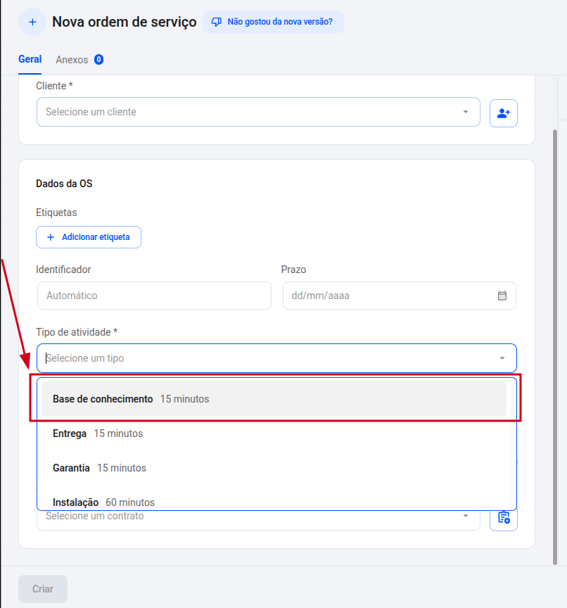Open the Anexos tab
This screenshot has width=567, height=608.
(72, 60)
